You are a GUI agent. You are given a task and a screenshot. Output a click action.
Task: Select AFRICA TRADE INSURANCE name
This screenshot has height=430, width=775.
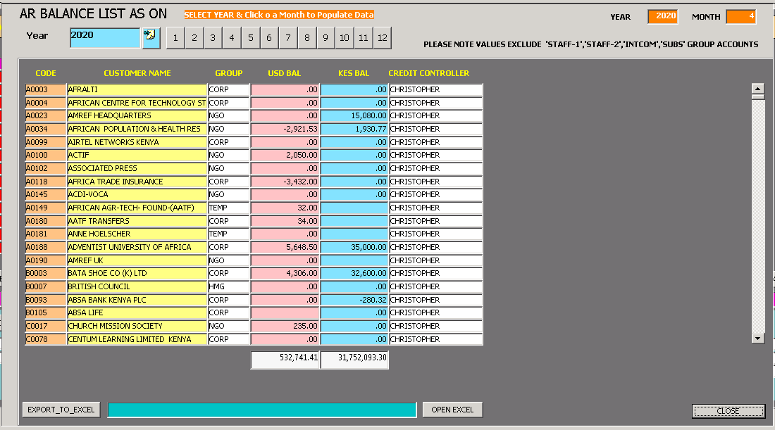point(137,182)
